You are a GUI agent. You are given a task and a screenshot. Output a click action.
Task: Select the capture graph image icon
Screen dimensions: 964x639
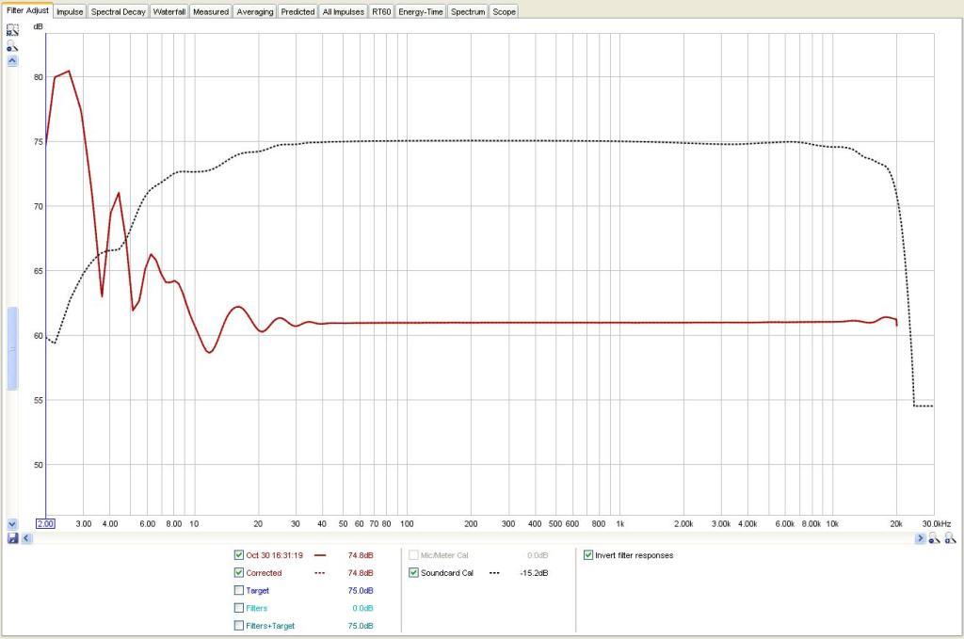[12, 30]
